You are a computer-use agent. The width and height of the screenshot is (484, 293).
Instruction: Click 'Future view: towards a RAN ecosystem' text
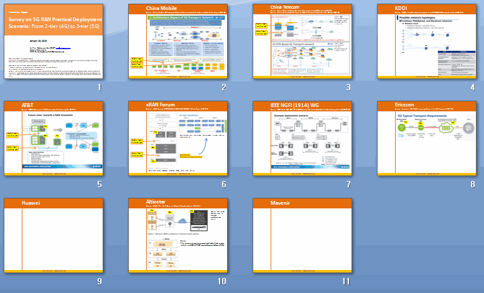pyautogui.click(x=50, y=115)
